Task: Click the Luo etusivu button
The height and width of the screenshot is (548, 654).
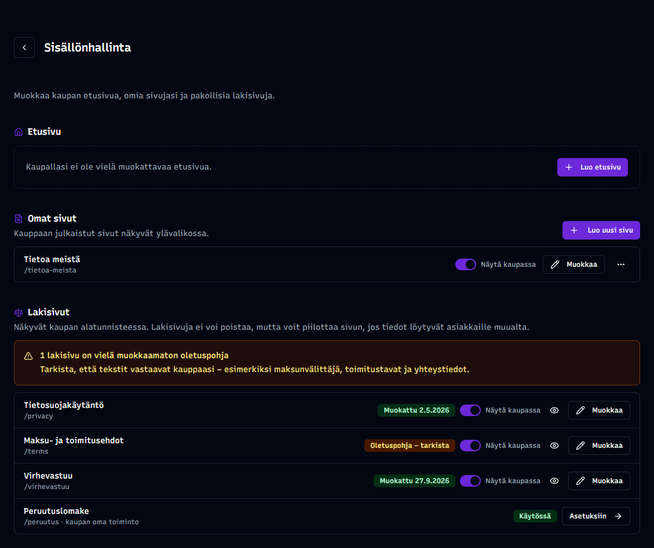Action: click(x=592, y=167)
